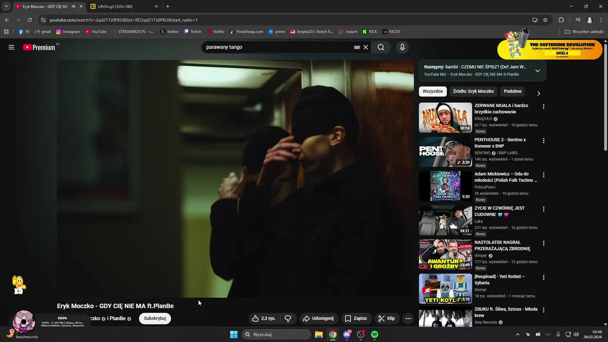Go to YouTube Premium home logo
608x342 pixels.
39,47
